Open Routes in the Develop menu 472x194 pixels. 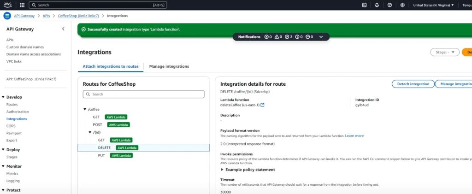pos(12,104)
